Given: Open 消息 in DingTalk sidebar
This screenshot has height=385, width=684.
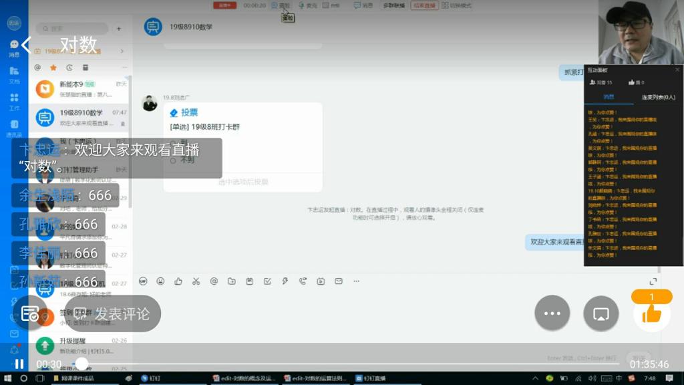Looking at the screenshot, I should point(14,47).
